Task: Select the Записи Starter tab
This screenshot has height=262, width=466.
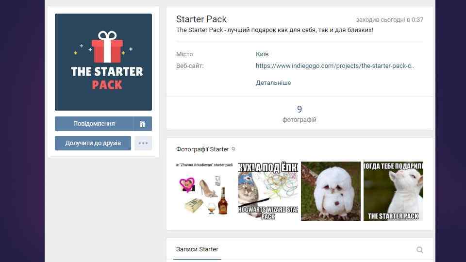Action: (197, 249)
